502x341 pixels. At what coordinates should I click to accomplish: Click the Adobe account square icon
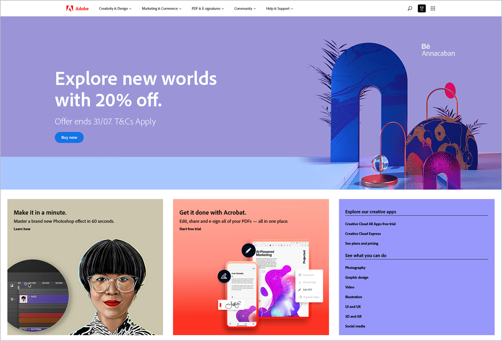point(422,8)
